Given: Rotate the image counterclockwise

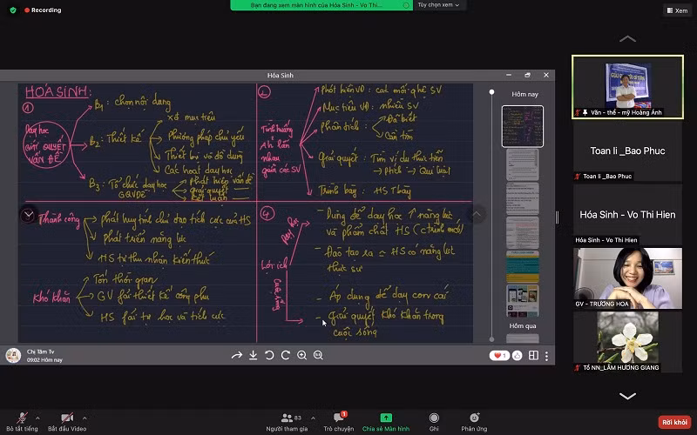Looking at the screenshot, I should click(x=269, y=355).
